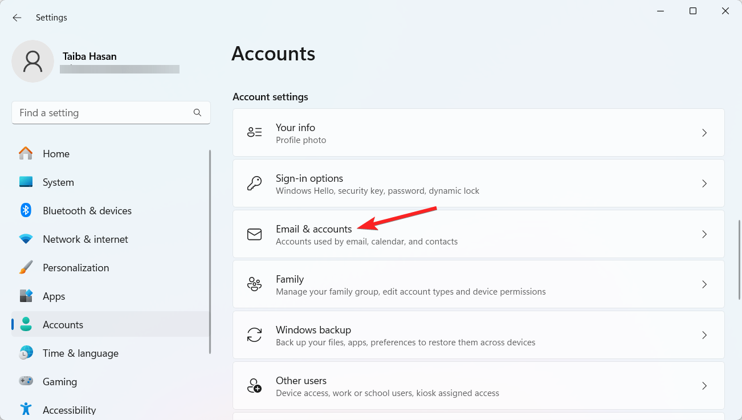This screenshot has width=742, height=420.
Task: Open Sign-in options page
Action: [x=309, y=178]
